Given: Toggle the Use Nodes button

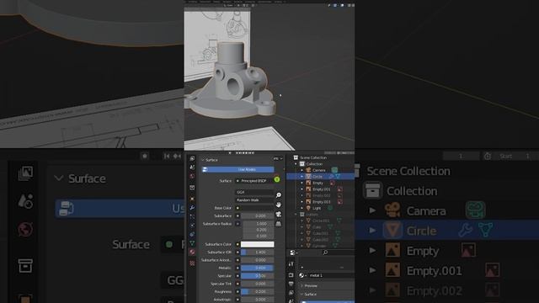Looking at the screenshot, I should pos(237,169).
